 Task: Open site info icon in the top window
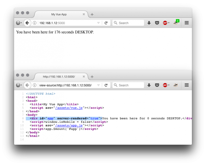[35, 23]
